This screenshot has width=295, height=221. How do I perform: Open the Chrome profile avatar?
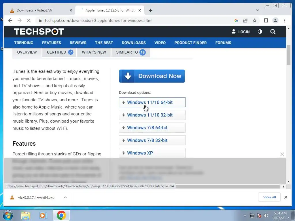(x=275, y=20)
